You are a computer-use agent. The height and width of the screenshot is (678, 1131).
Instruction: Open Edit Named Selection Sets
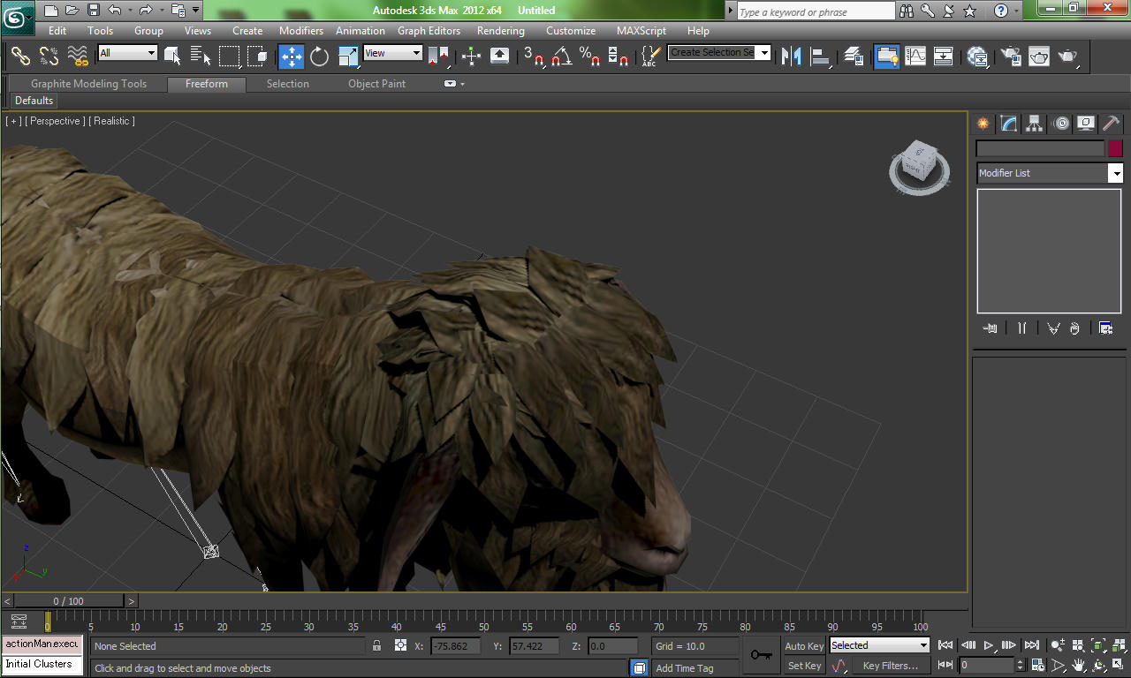(x=650, y=56)
